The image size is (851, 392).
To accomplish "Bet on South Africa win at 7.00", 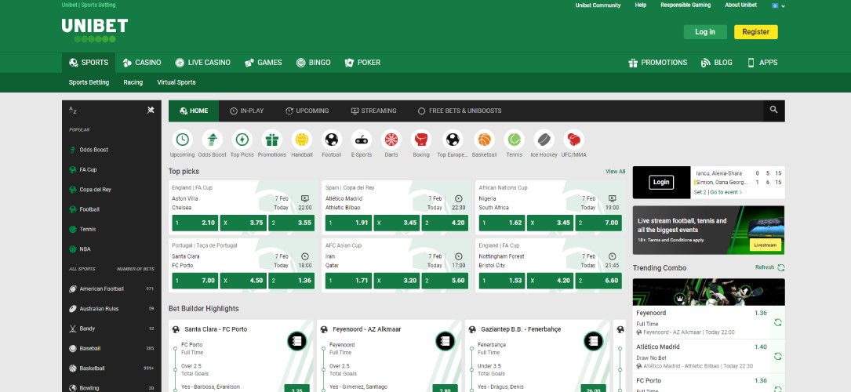I will [x=598, y=223].
